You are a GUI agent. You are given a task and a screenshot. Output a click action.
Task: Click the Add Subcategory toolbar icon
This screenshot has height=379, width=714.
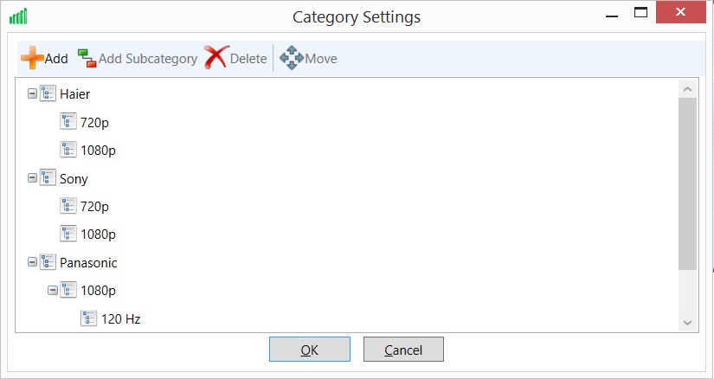[87, 59]
